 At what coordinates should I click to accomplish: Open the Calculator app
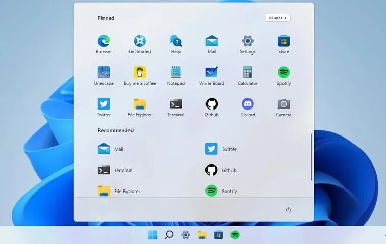coord(248,76)
